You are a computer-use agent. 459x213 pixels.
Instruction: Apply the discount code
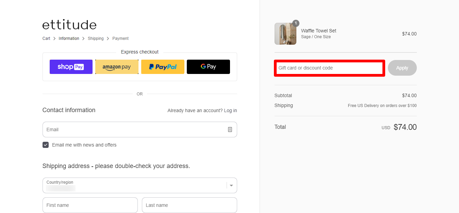[x=402, y=68]
